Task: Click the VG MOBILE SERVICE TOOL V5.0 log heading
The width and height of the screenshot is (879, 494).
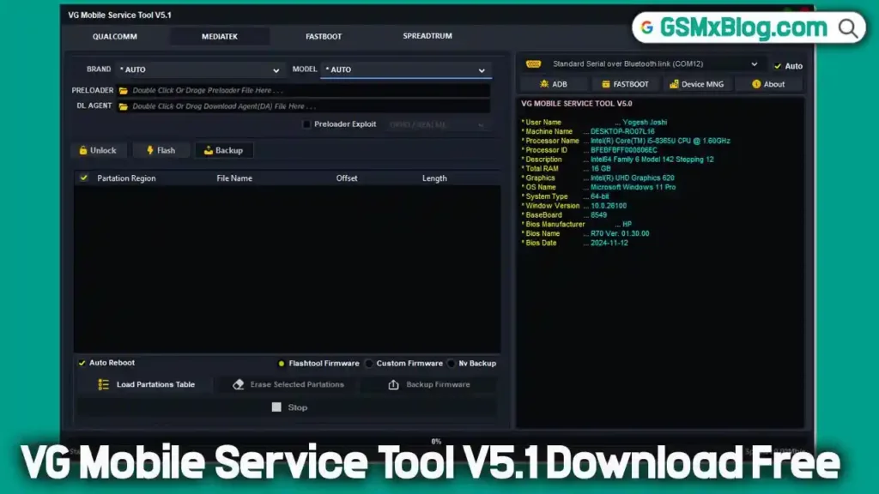Action: coord(576,104)
